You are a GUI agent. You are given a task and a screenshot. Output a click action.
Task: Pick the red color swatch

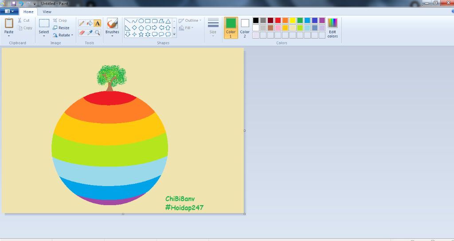point(278,20)
